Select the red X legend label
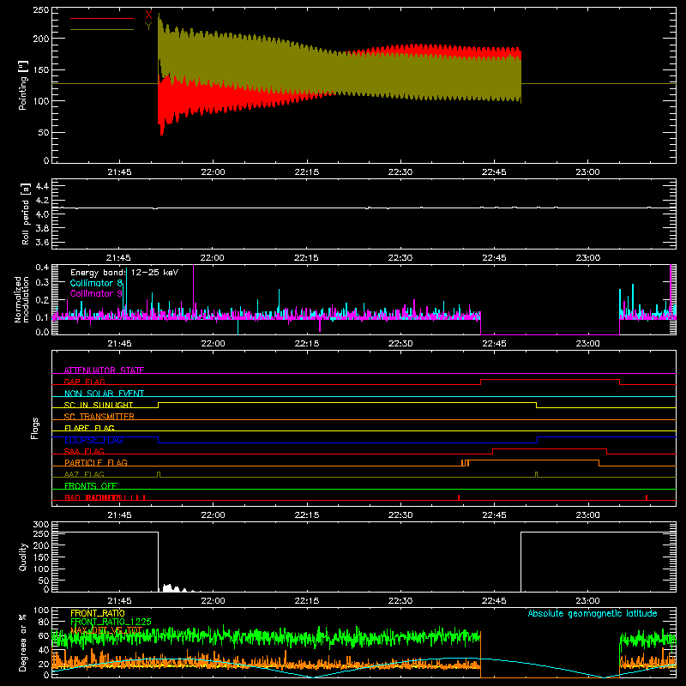This screenshot has width=686, height=686. click(x=148, y=15)
